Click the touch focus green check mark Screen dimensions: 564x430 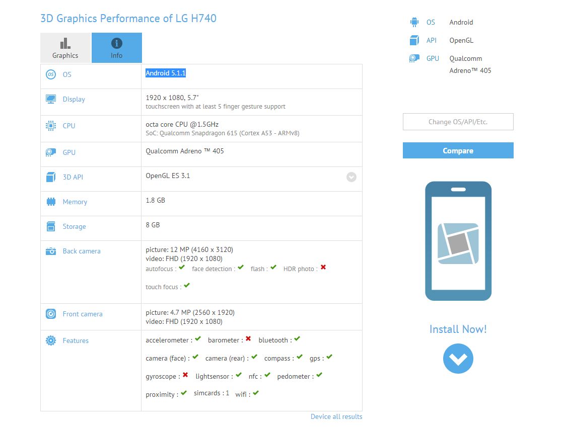(187, 285)
